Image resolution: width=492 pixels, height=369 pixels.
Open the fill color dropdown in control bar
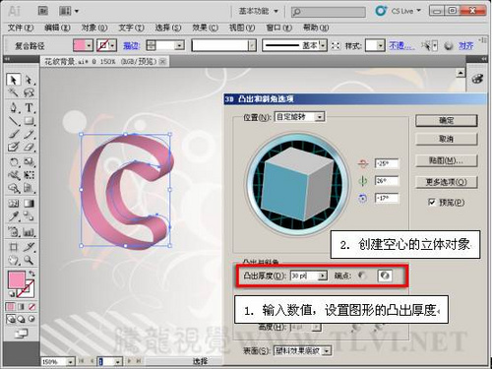point(89,45)
